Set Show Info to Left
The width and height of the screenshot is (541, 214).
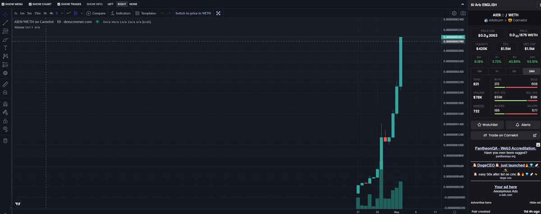coord(110,4)
